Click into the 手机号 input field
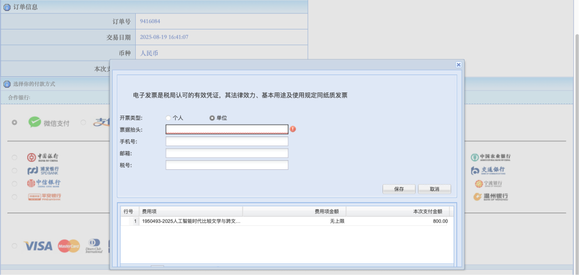Image resolution: width=579 pixels, height=275 pixels. 227,142
